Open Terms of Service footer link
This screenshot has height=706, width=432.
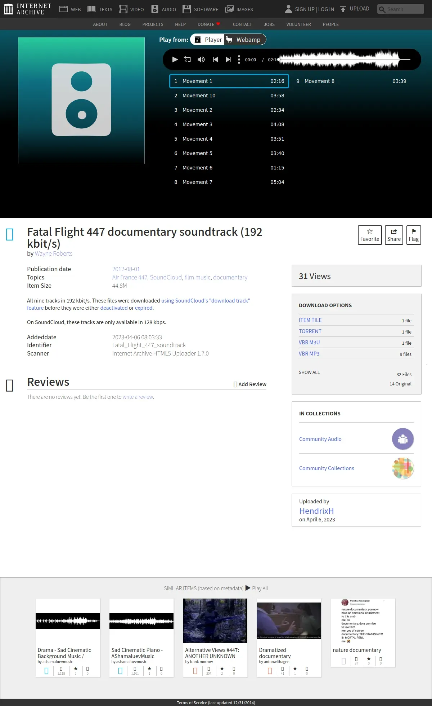(216, 703)
